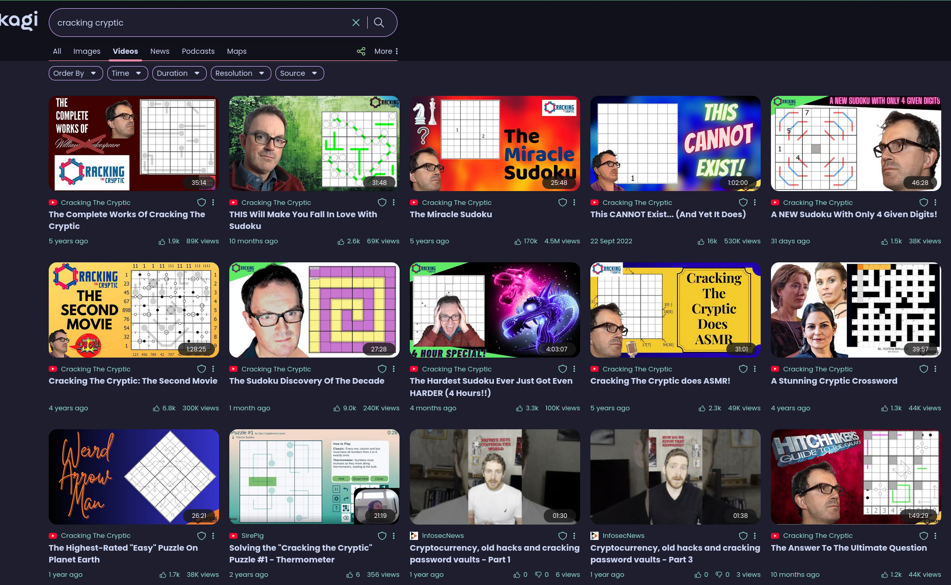Switch to the Podcasts tab
Viewport: 951px width, 585px height.
pos(198,51)
